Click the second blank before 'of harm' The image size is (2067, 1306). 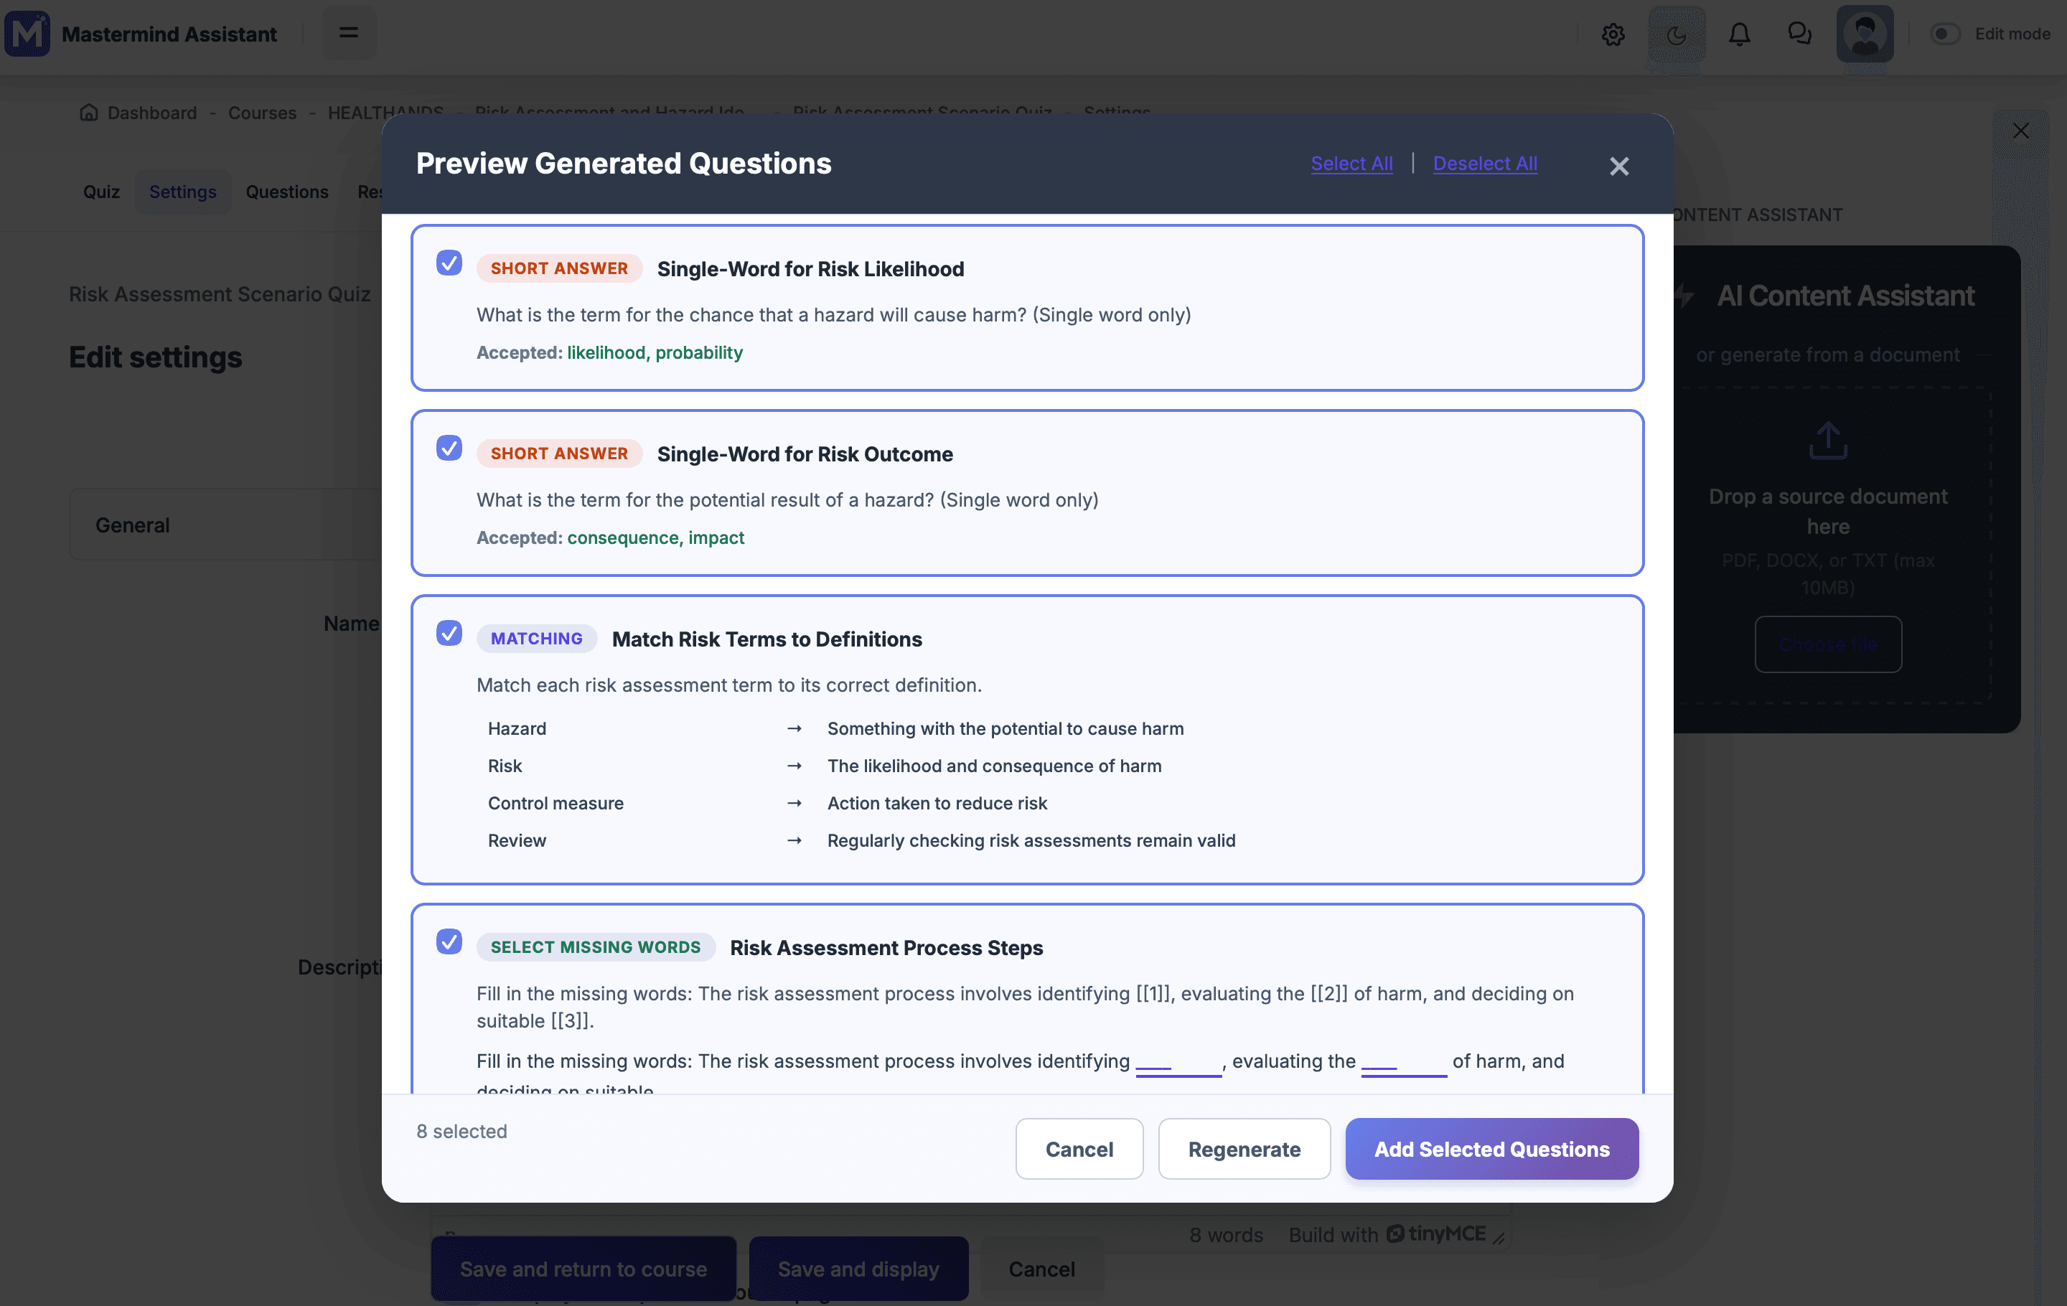tap(1403, 1063)
